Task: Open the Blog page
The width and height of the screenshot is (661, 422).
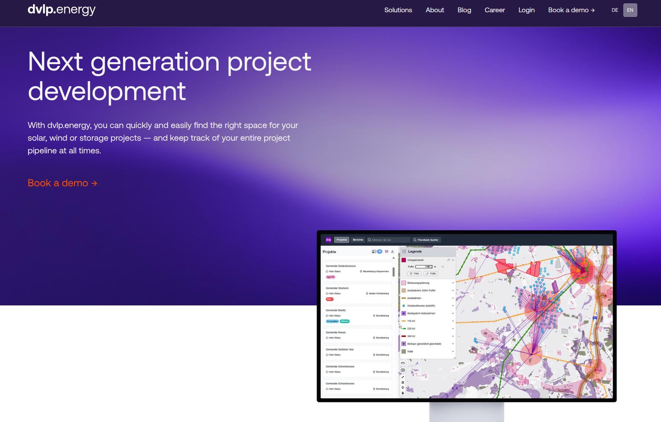Action: [x=464, y=10]
